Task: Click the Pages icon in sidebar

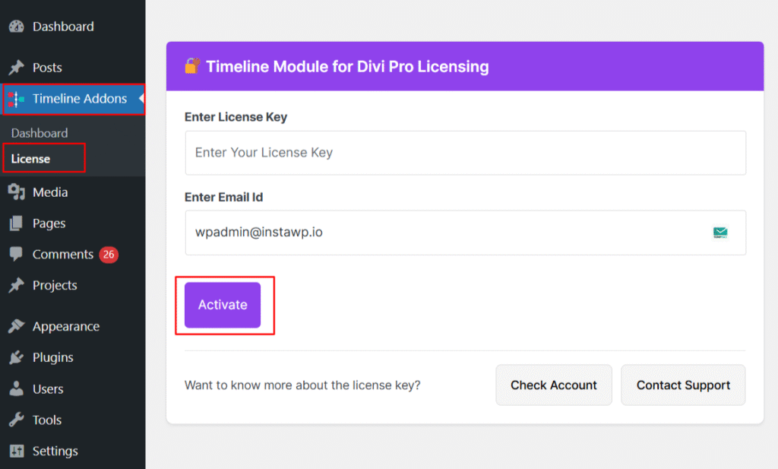Action: (15, 223)
